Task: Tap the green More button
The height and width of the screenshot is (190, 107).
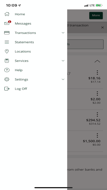Action: tap(96, 15)
